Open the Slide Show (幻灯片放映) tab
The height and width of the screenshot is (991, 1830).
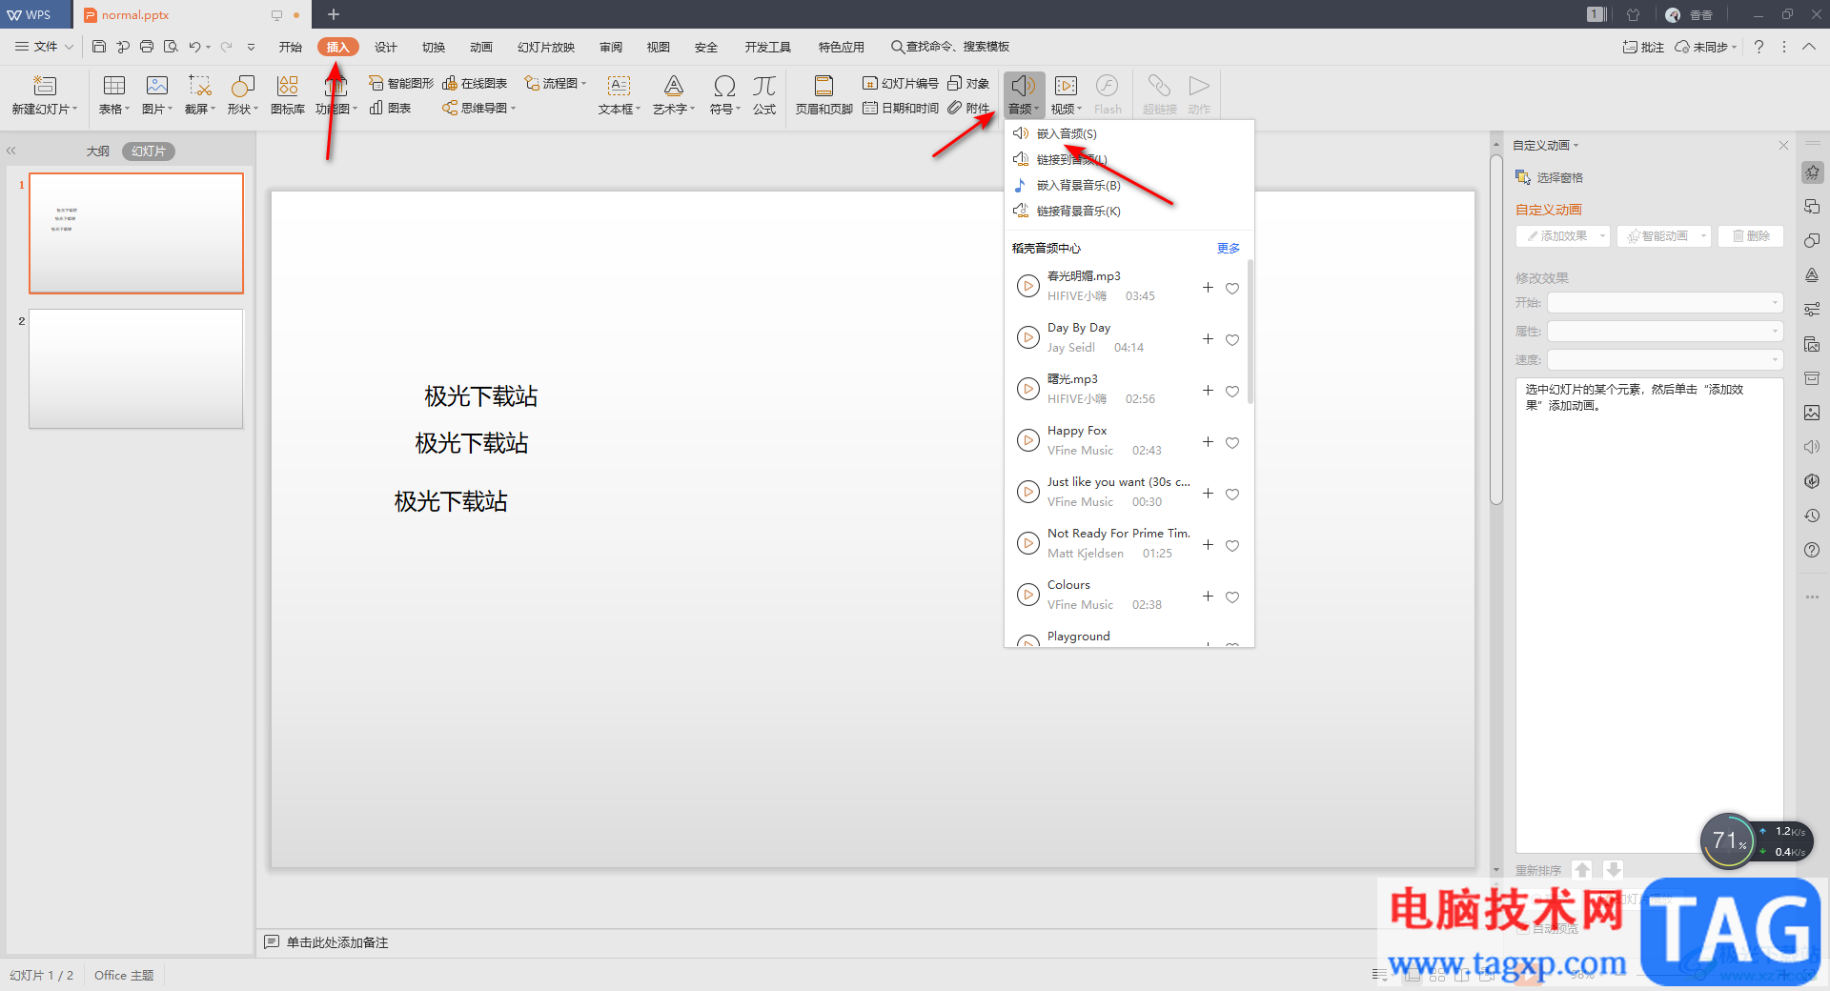[546, 47]
